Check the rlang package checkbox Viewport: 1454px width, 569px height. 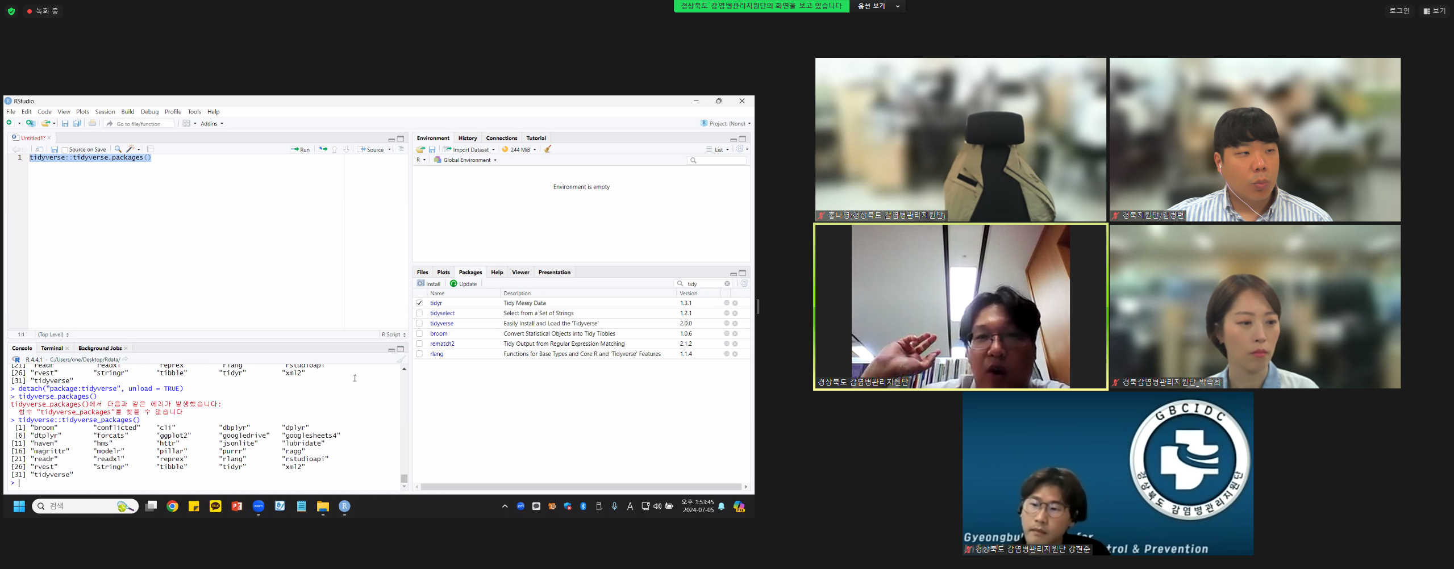[419, 354]
